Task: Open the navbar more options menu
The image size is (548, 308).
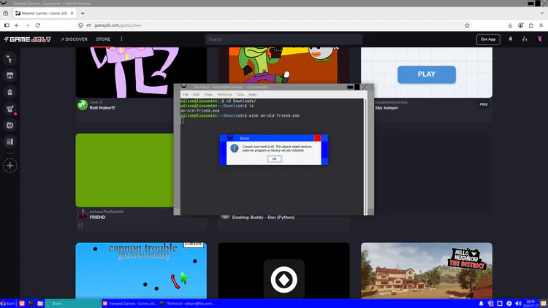Action: 121,39
